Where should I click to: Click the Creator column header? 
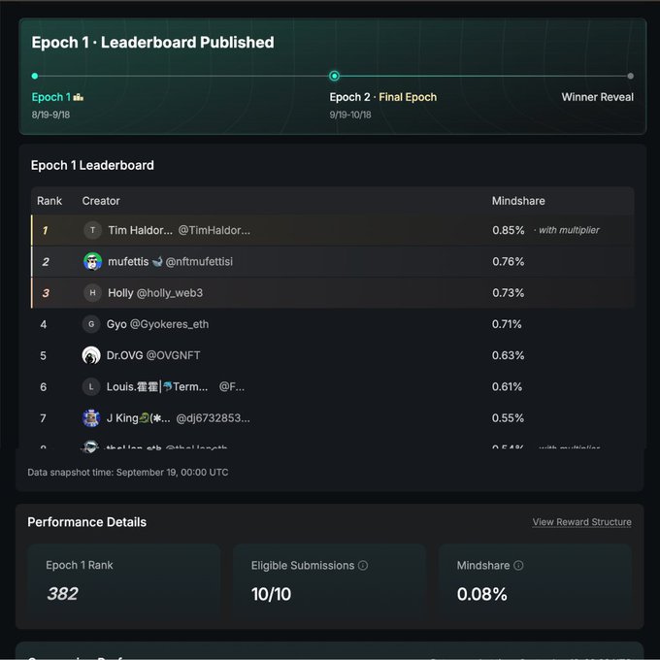click(101, 201)
